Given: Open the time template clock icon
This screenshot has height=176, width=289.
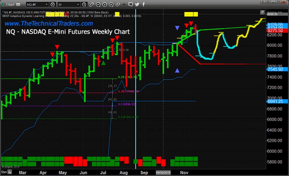Looking at the screenshot, I should [x=84, y=4].
